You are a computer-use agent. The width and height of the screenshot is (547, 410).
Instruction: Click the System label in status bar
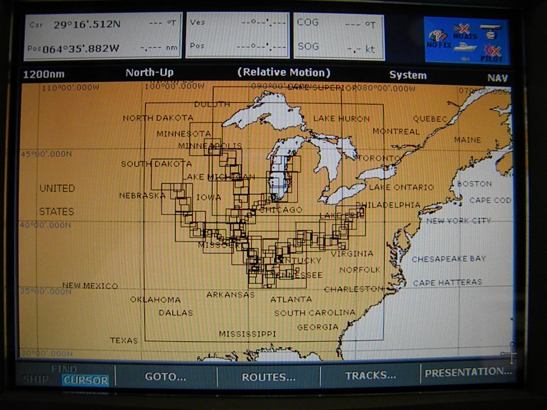(408, 75)
